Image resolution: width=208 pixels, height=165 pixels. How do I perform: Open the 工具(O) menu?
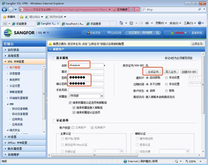coord(190,23)
